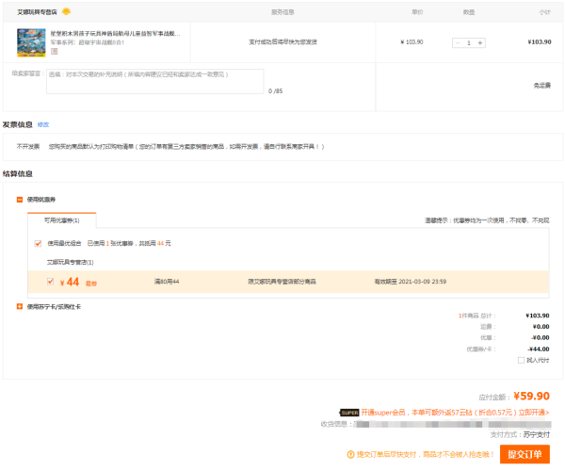This screenshot has height=471, width=565.
Task: Toggle the 使用最优组合 checkbox
Action: [38, 244]
